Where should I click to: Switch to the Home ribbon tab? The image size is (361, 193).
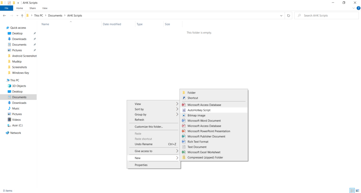coord(20,8)
